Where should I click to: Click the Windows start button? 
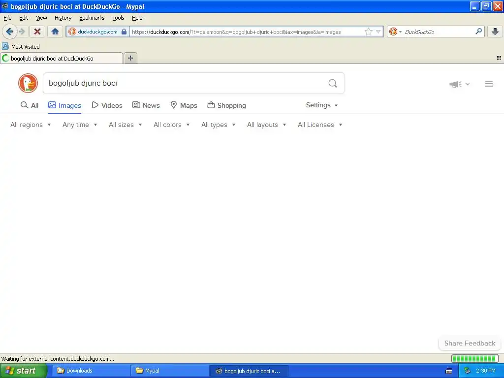[x=23, y=371]
